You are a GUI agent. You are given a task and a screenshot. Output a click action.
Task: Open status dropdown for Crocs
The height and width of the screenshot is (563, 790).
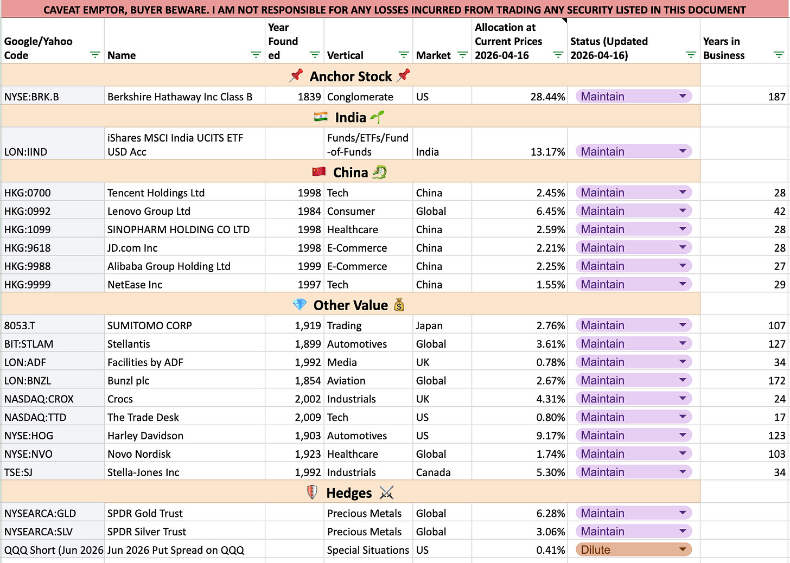(x=634, y=399)
